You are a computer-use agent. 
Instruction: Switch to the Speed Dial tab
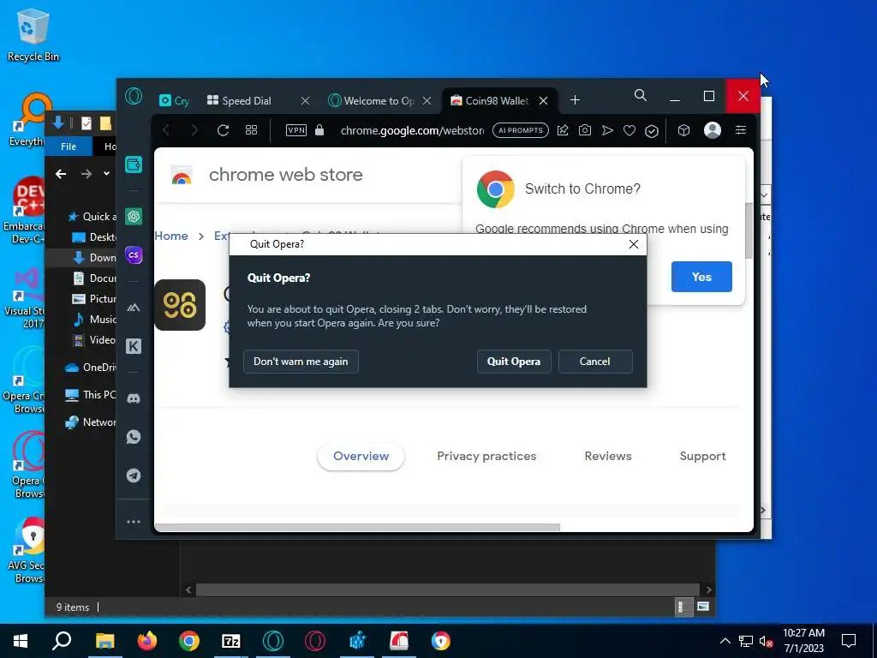[248, 101]
